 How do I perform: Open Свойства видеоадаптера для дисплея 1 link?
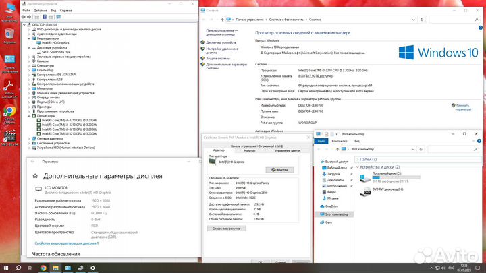coord(67,243)
